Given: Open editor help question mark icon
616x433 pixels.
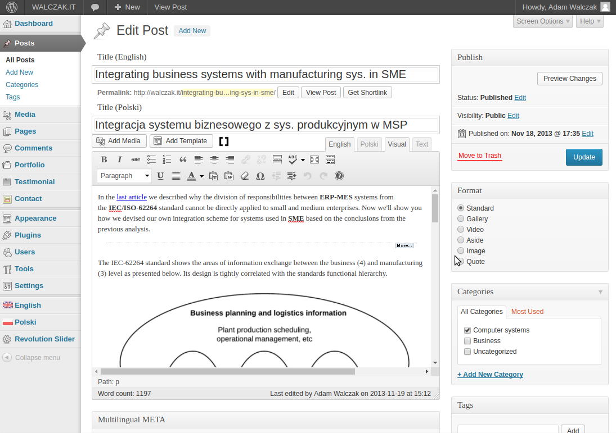Looking at the screenshot, I should tap(339, 176).
